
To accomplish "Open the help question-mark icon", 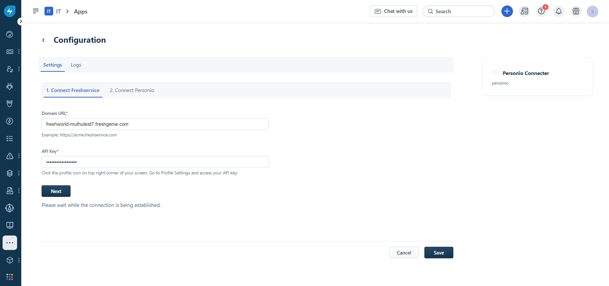I will [x=542, y=11].
